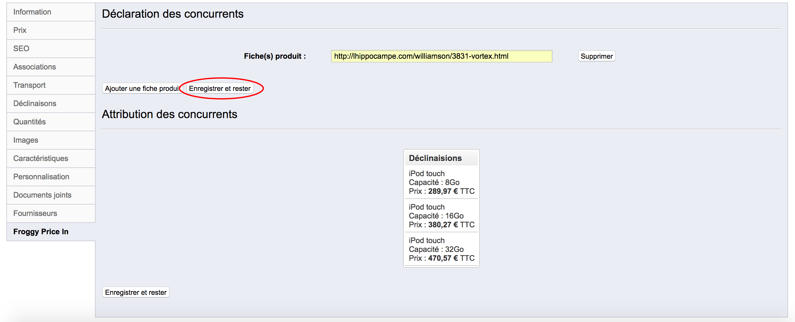Switch to the Caractéristiques tab
This screenshot has width=795, height=322.
pos(51,158)
